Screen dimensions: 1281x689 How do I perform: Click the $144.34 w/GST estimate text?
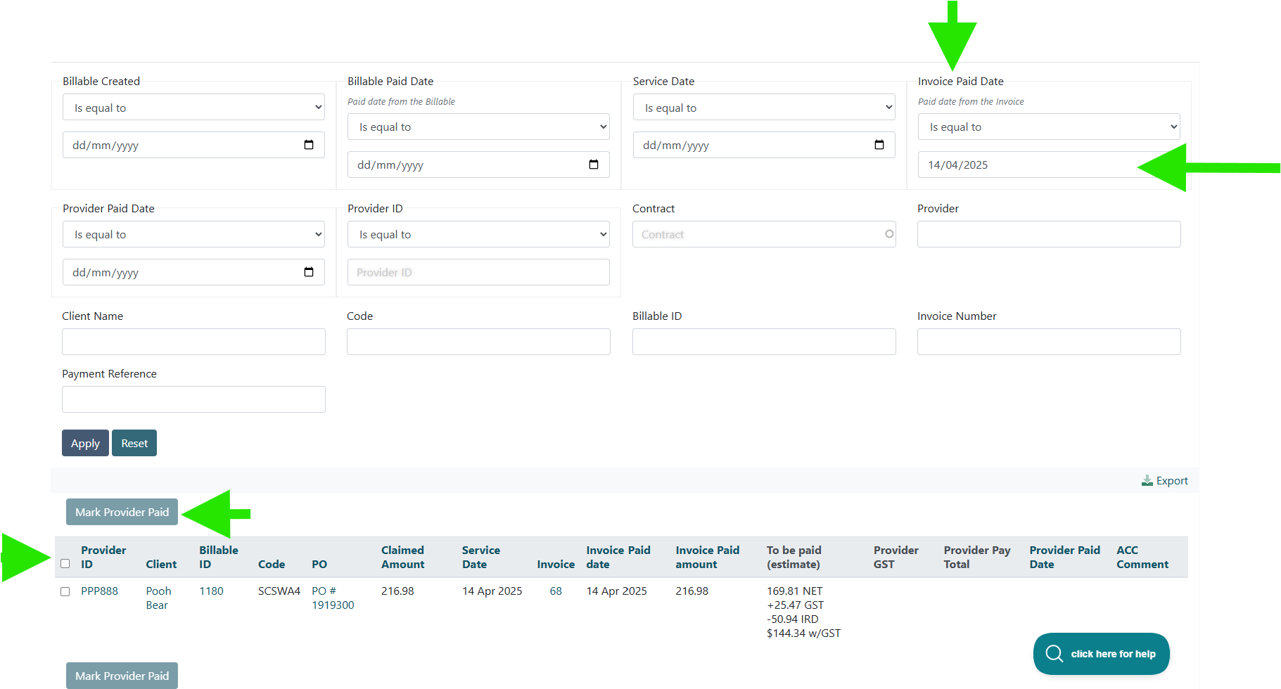(803, 633)
